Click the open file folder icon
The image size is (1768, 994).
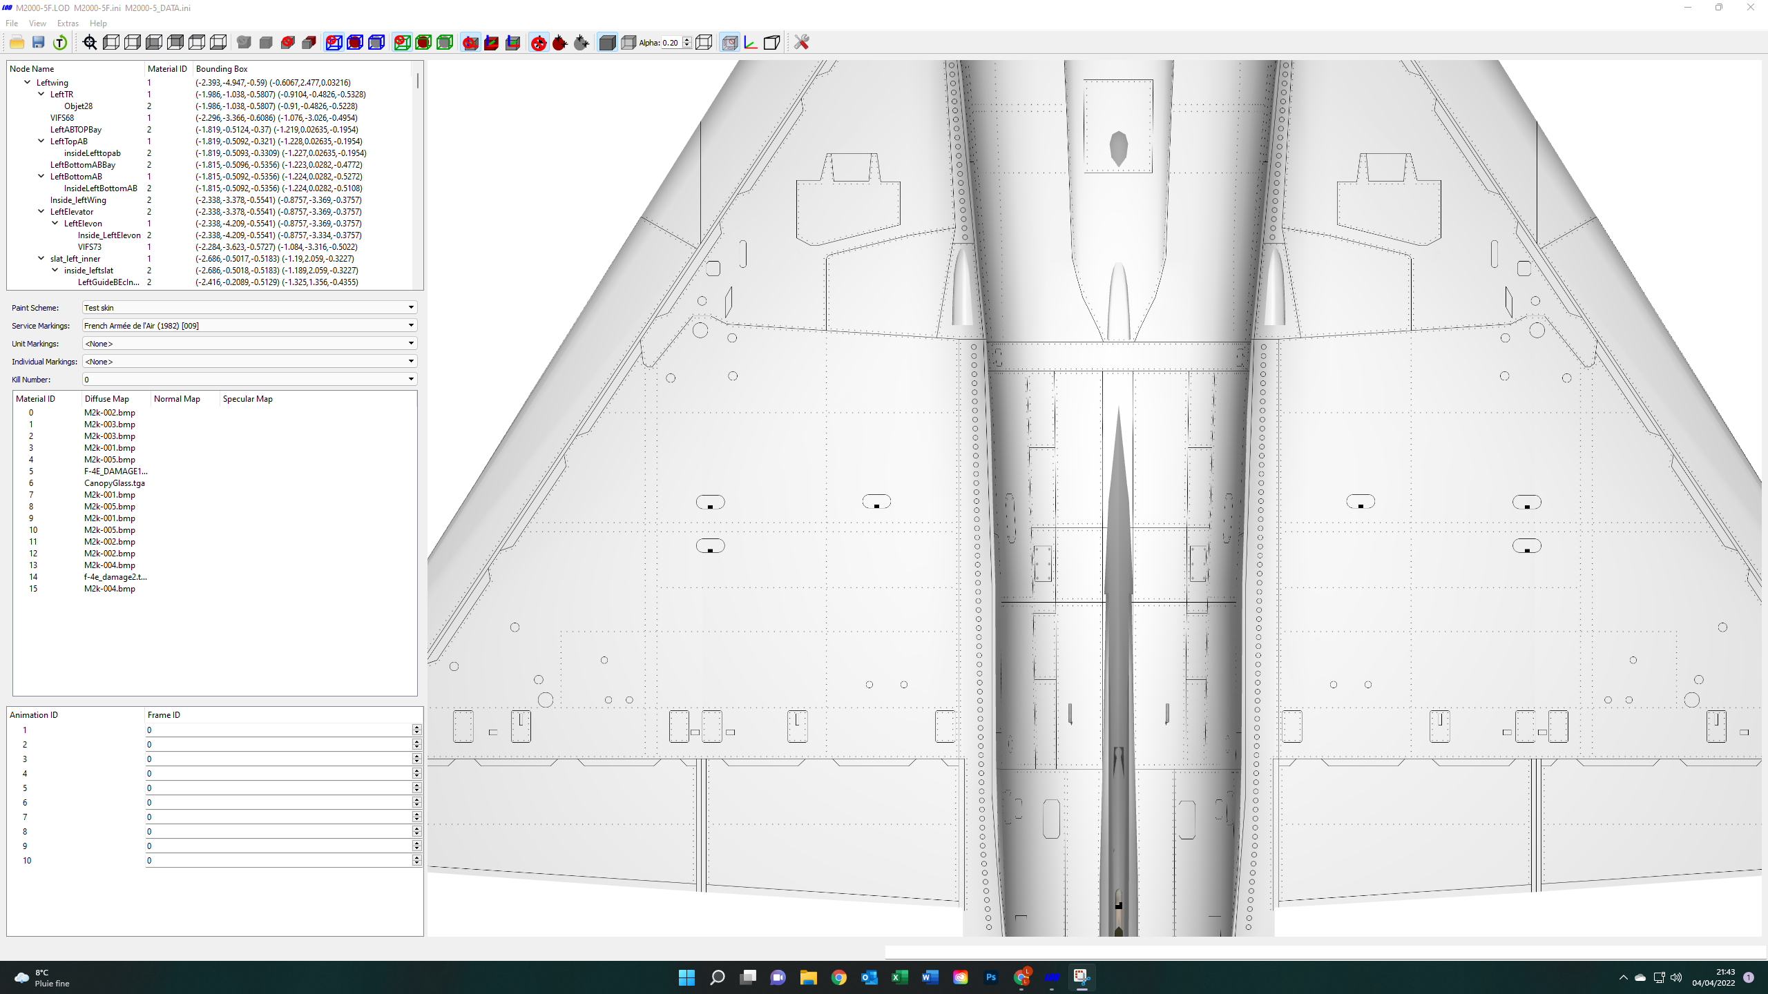[17, 43]
